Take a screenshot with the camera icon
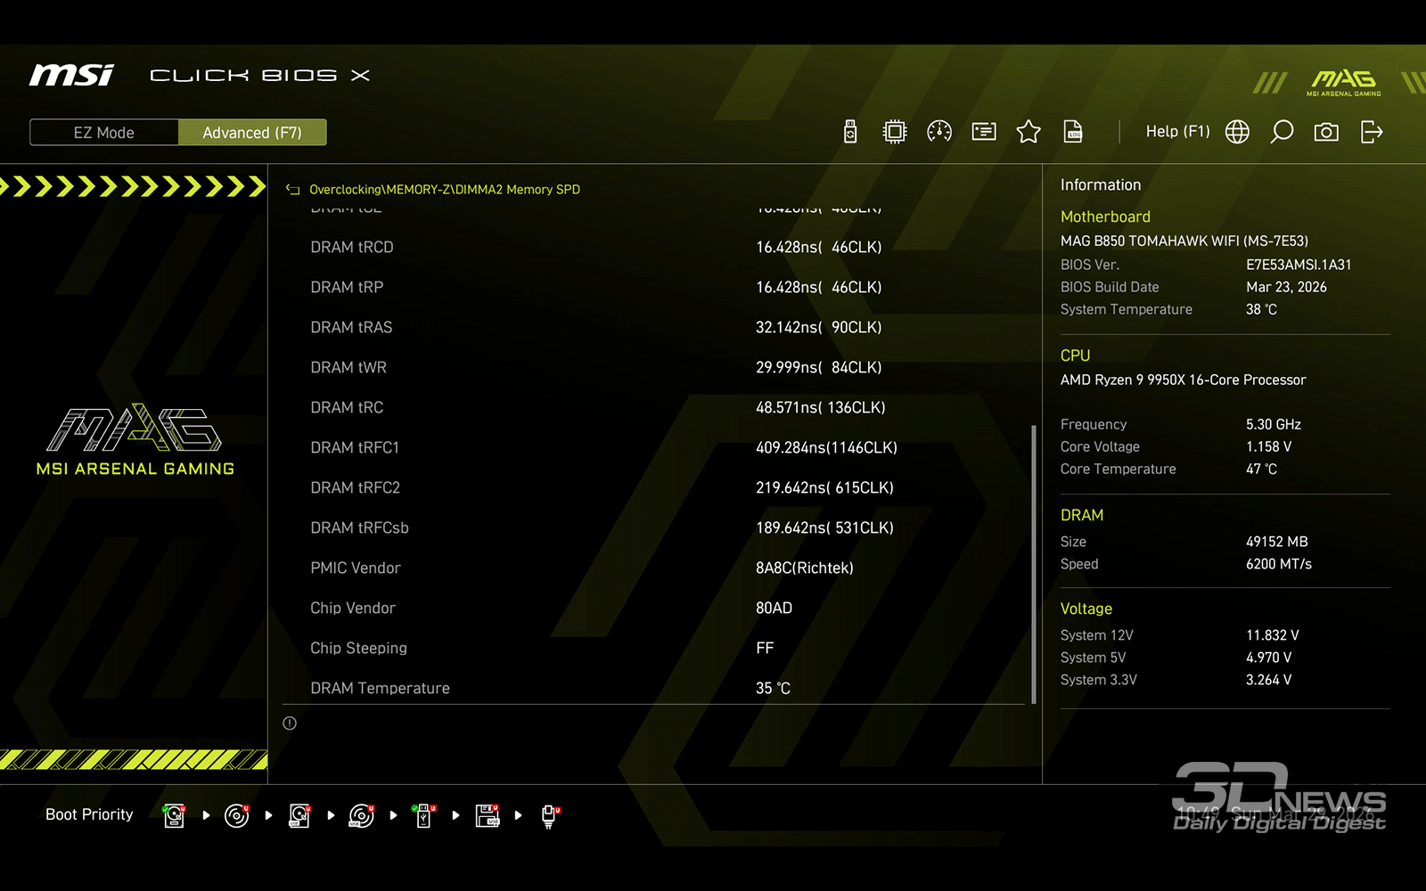 coord(1326,132)
